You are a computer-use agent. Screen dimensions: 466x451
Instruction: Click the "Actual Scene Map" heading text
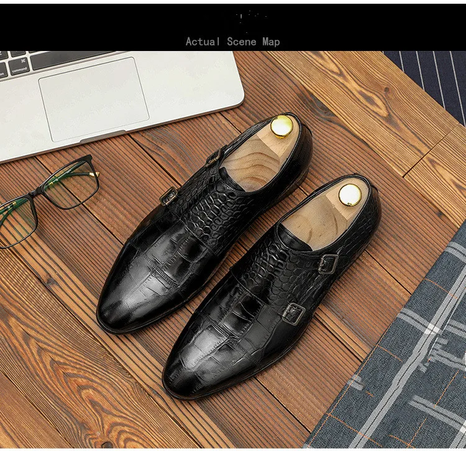pos(233,42)
